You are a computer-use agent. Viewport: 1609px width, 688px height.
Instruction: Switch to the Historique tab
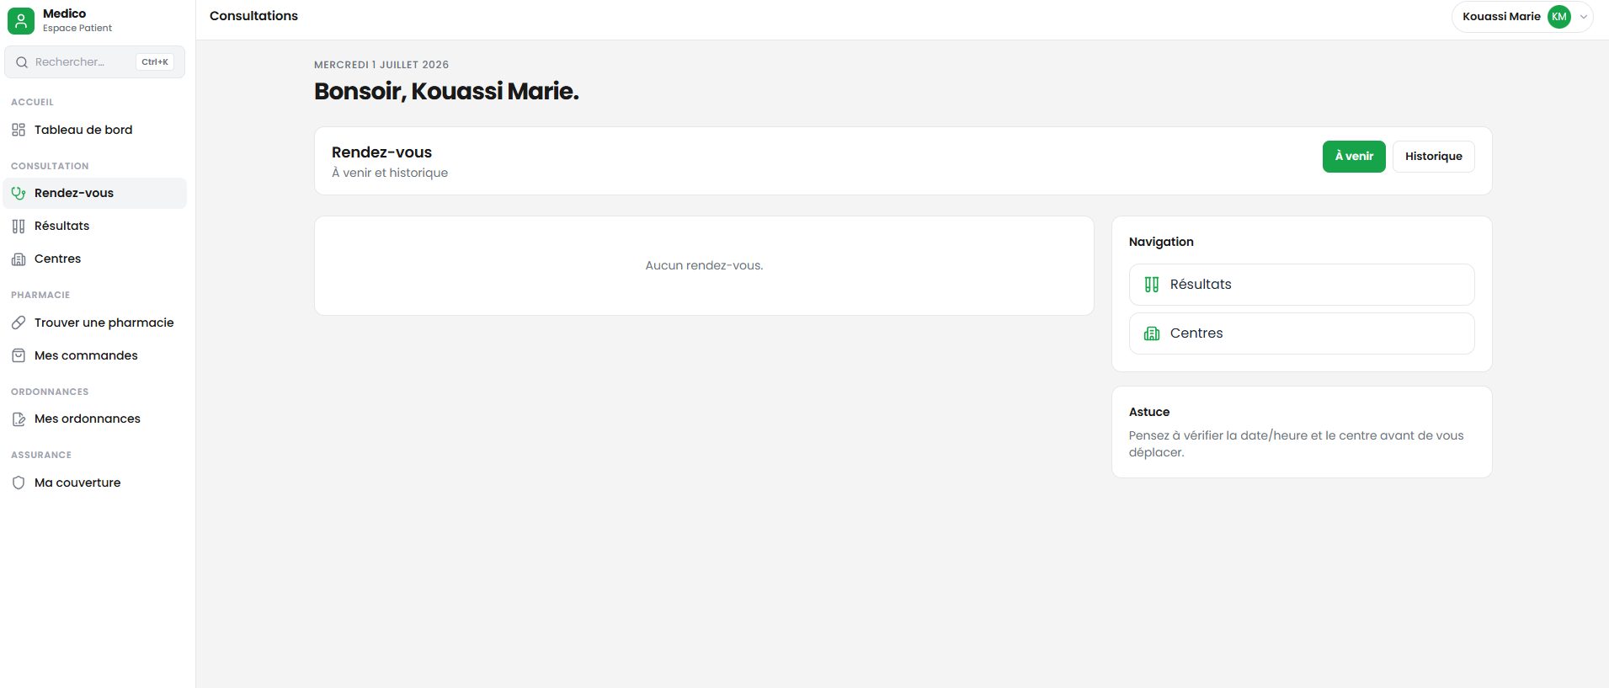pos(1434,157)
